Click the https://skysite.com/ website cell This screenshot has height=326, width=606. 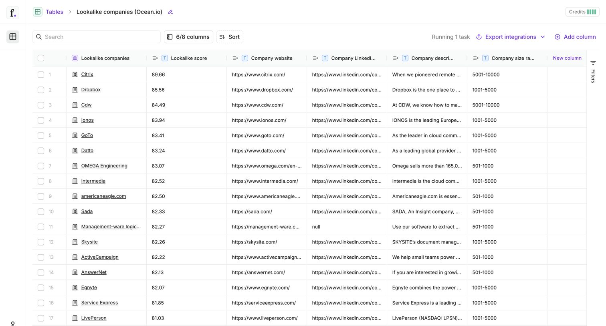coord(267,242)
